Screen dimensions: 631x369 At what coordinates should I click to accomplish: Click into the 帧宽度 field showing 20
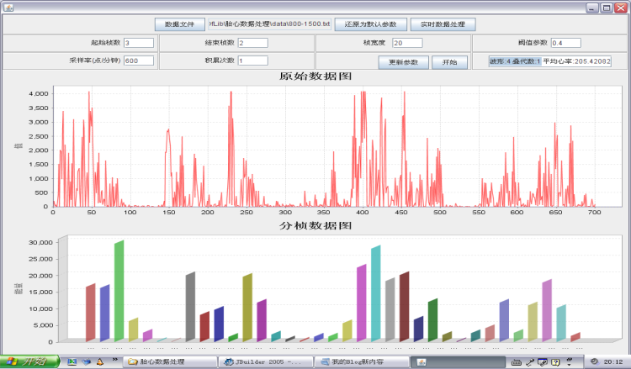click(x=407, y=43)
